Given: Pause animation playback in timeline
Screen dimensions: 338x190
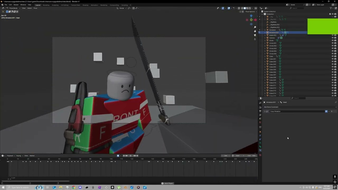Looking at the screenshot, I should (130, 156).
